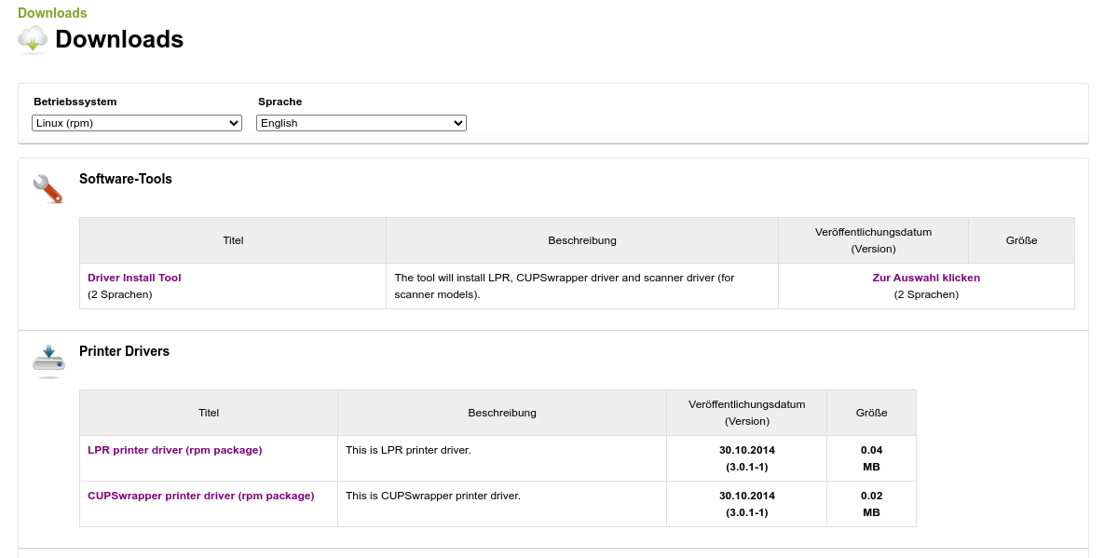This screenshot has width=1104, height=558.
Task: Click the wrench icon next to Software-Tools
Action: [48, 188]
